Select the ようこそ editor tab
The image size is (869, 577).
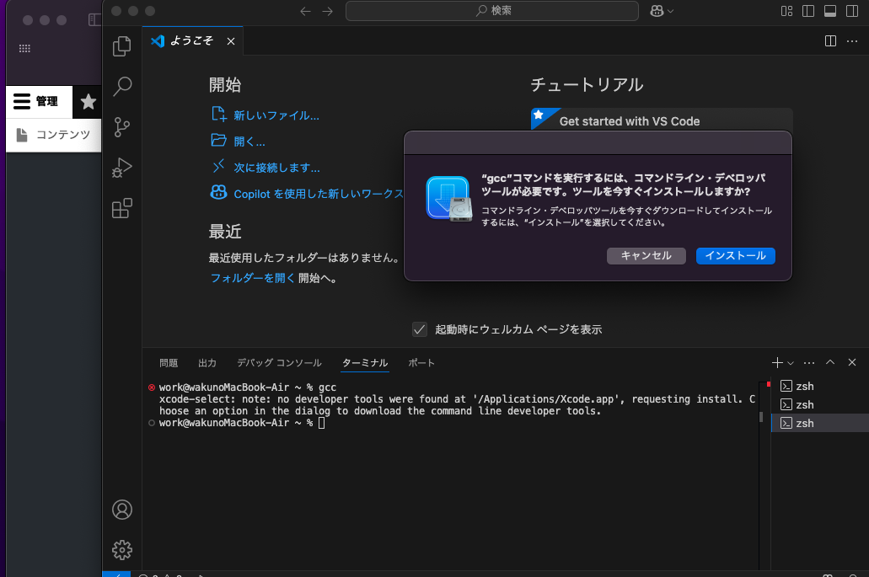pyautogui.click(x=192, y=40)
